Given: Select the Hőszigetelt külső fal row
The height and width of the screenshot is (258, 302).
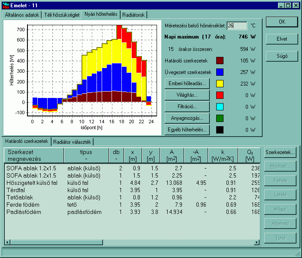Looking at the screenshot, I should point(132,183).
